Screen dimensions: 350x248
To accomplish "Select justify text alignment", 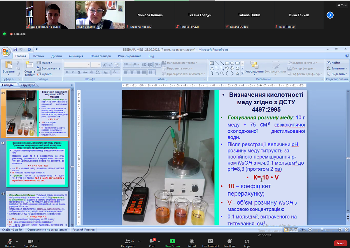I will 144,72.
